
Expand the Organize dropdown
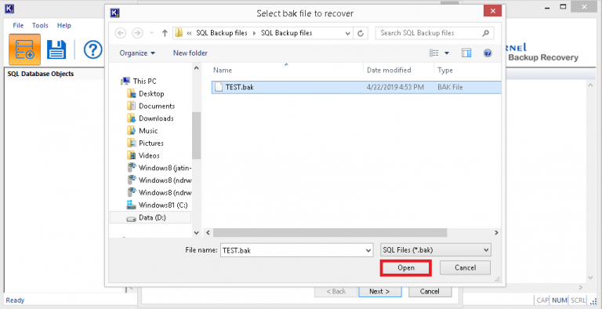pos(137,53)
